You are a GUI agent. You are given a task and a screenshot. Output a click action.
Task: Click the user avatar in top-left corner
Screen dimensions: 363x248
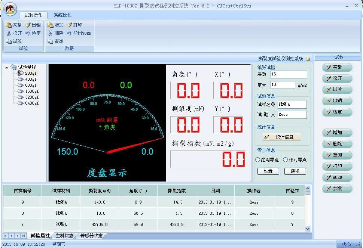pyautogui.click(x=10, y=9)
